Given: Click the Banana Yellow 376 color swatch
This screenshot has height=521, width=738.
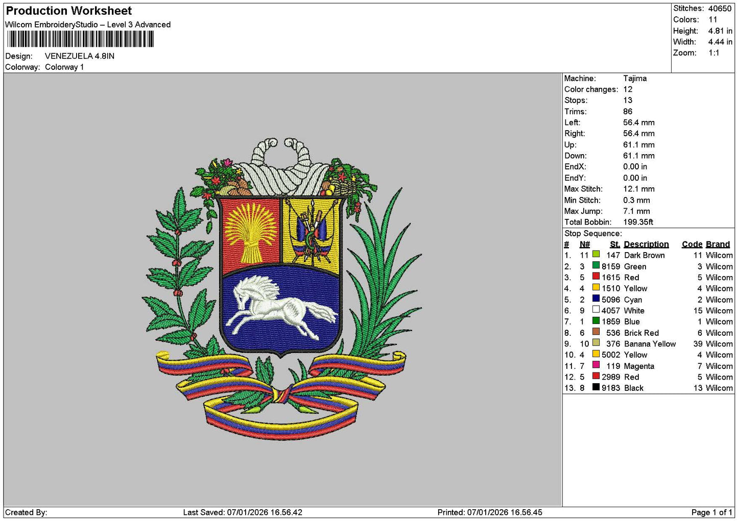Looking at the screenshot, I should (x=596, y=343).
